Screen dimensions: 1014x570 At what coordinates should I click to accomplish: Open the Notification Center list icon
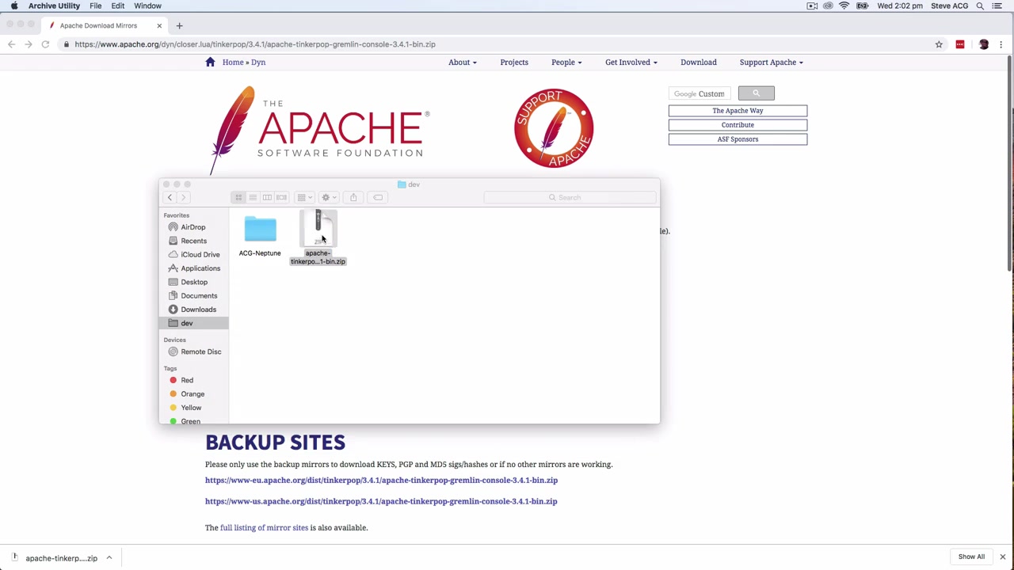point(997,6)
